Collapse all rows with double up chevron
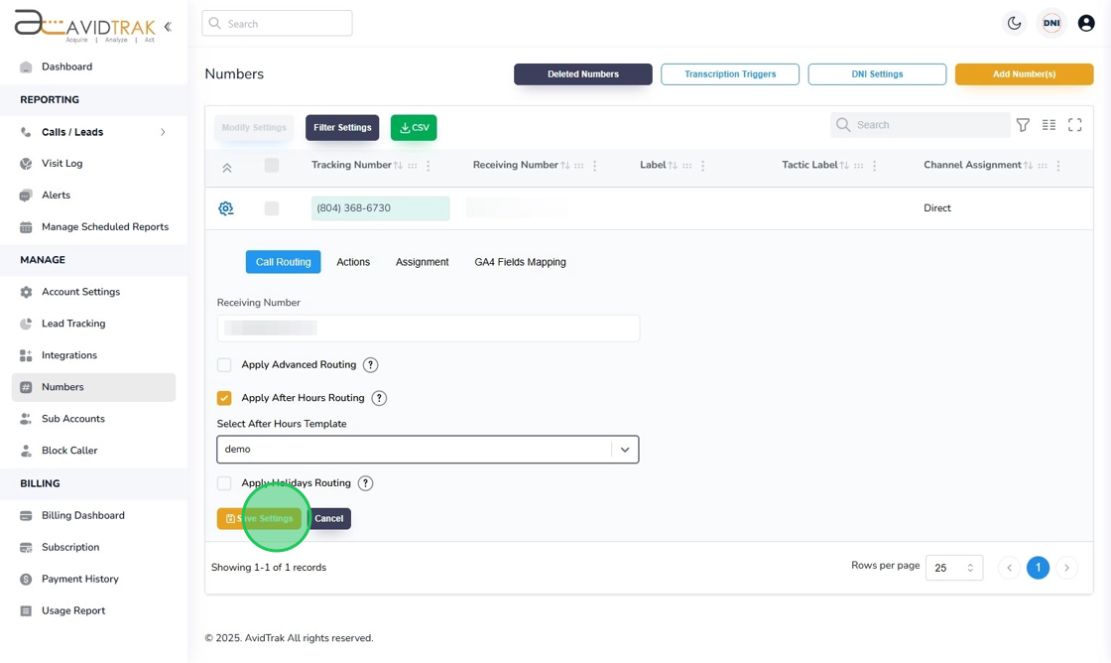The image size is (1111, 663). point(227,168)
